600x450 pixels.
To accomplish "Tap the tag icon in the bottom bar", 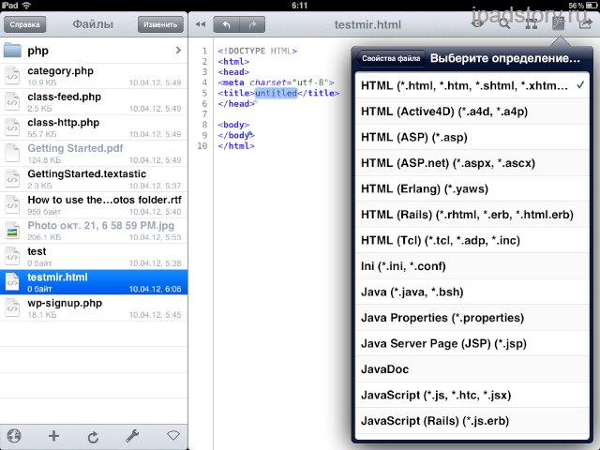I will click(x=173, y=435).
